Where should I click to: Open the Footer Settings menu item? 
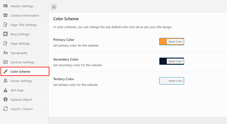24,81
